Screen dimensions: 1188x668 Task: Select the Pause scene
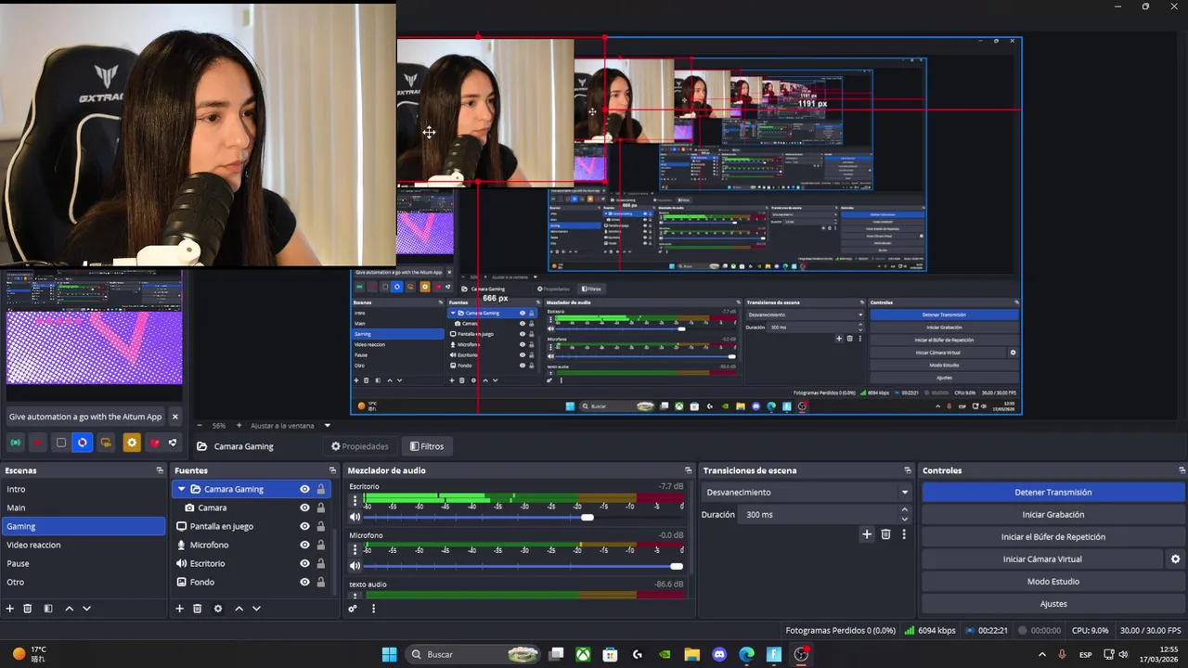click(83, 563)
